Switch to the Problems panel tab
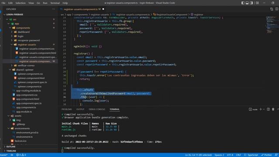Viewport: 279px width, 157px height. 67,109
